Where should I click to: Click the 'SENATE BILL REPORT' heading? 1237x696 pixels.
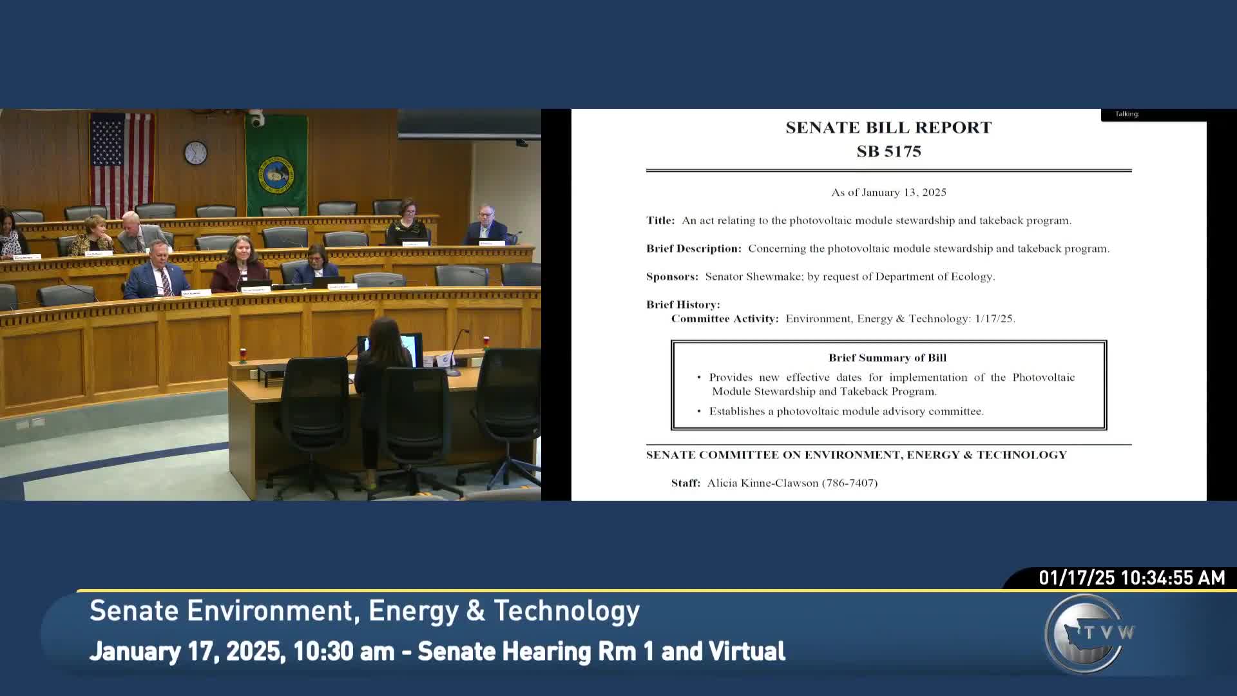point(888,128)
